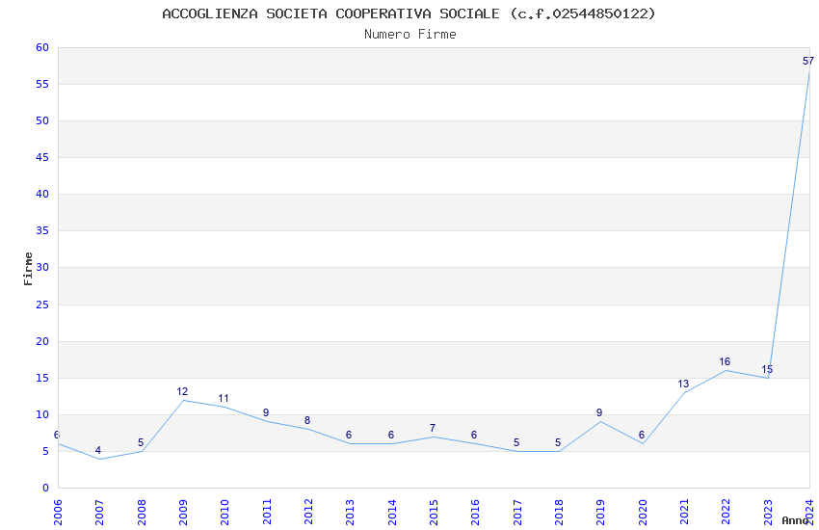Click the Numero Firme subtitle
Screen dimensions: 819x530
click(x=410, y=34)
